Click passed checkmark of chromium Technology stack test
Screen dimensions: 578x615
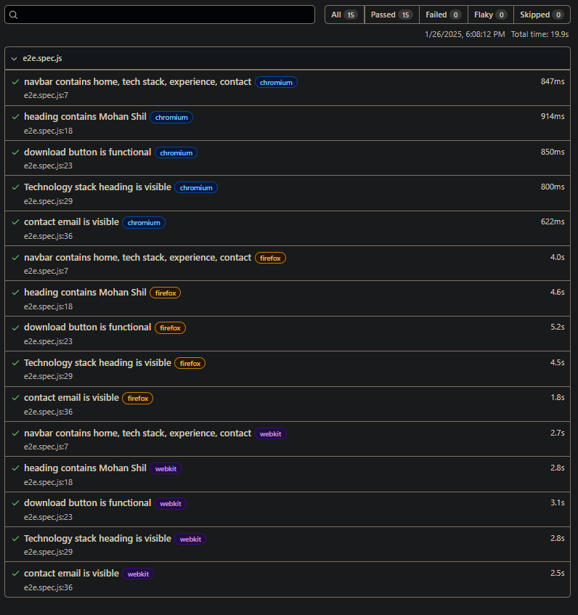(16, 187)
